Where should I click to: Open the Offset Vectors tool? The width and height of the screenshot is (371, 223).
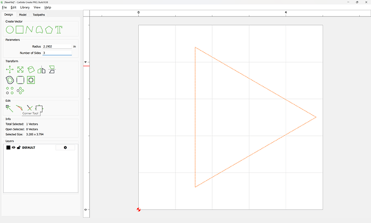10,80
